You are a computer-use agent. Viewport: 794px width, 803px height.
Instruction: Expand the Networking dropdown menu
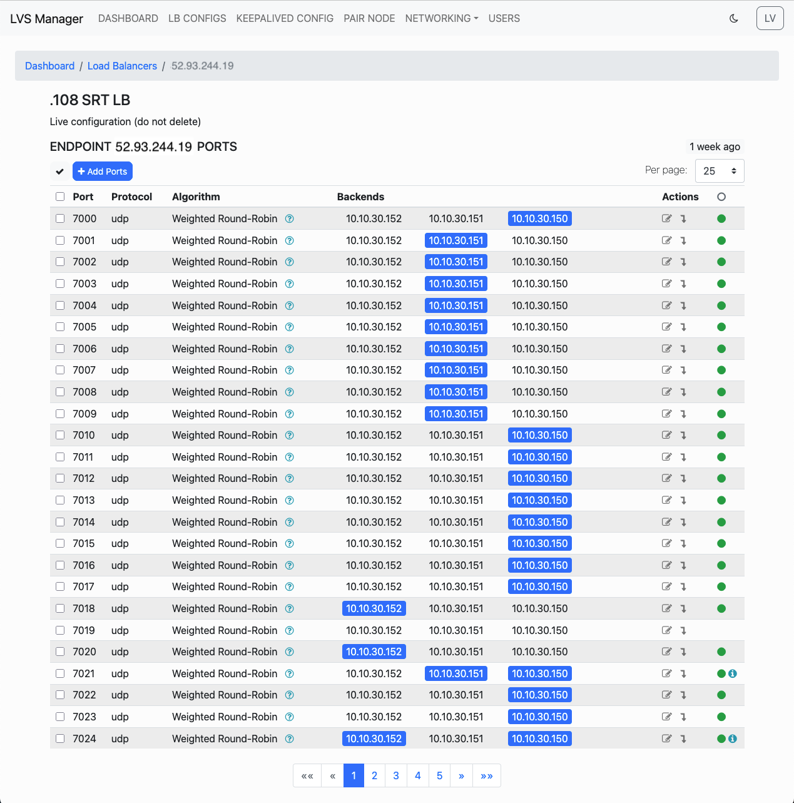442,19
